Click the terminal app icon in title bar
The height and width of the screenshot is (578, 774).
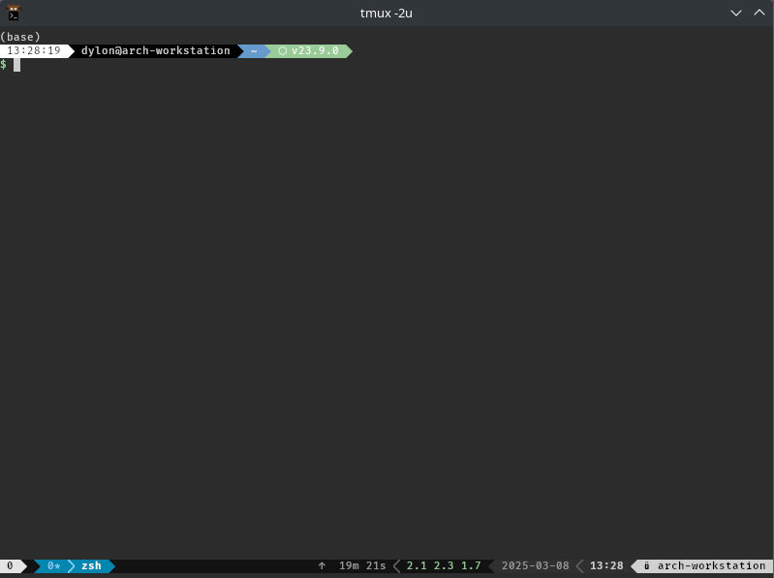pyautogui.click(x=14, y=13)
